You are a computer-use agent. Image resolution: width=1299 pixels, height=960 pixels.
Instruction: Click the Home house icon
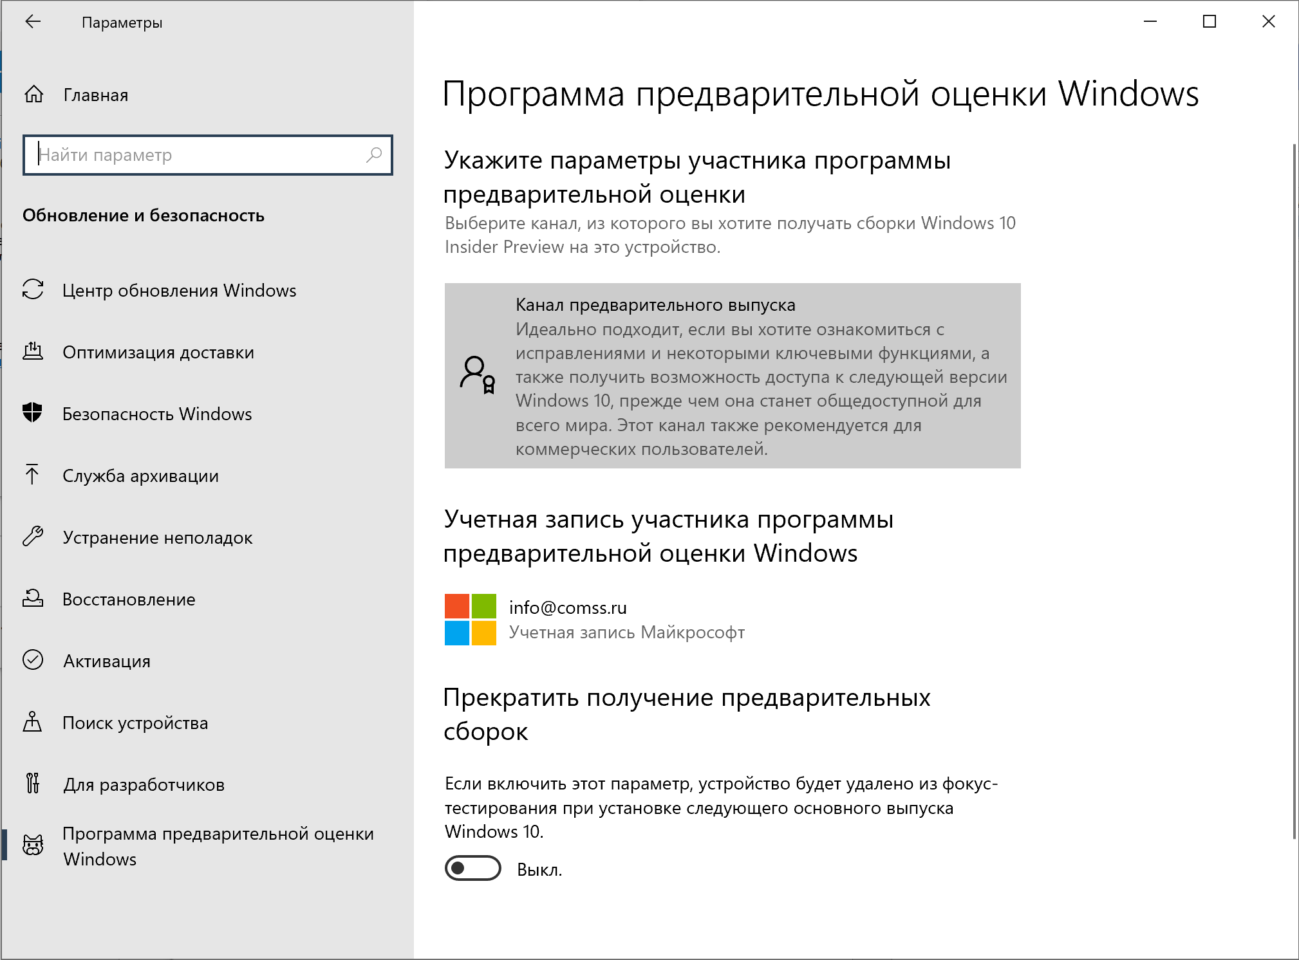click(33, 95)
